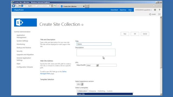Click the Skip button
Screen dimensions: 173x97
pos(125,34)
